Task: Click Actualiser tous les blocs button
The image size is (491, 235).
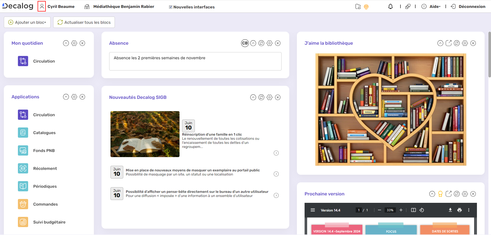Action: [x=84, y=22]
